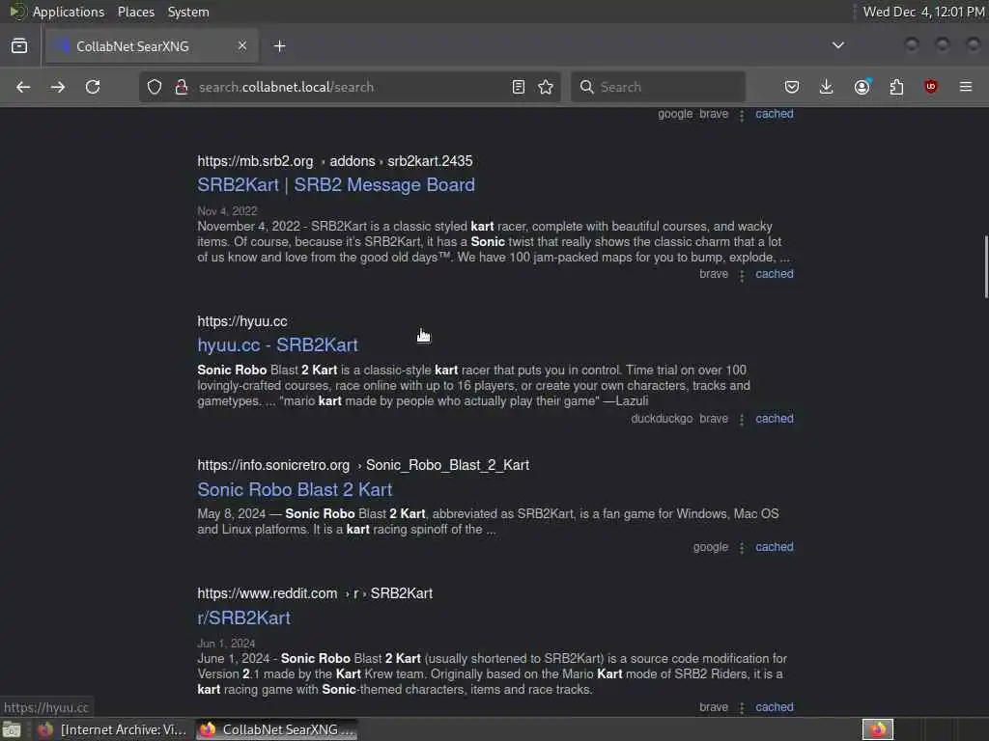Open Sonic Robo Blast 2 Kart result
Image resolution: width=989 pixels, height=741 pixels.
295,489
